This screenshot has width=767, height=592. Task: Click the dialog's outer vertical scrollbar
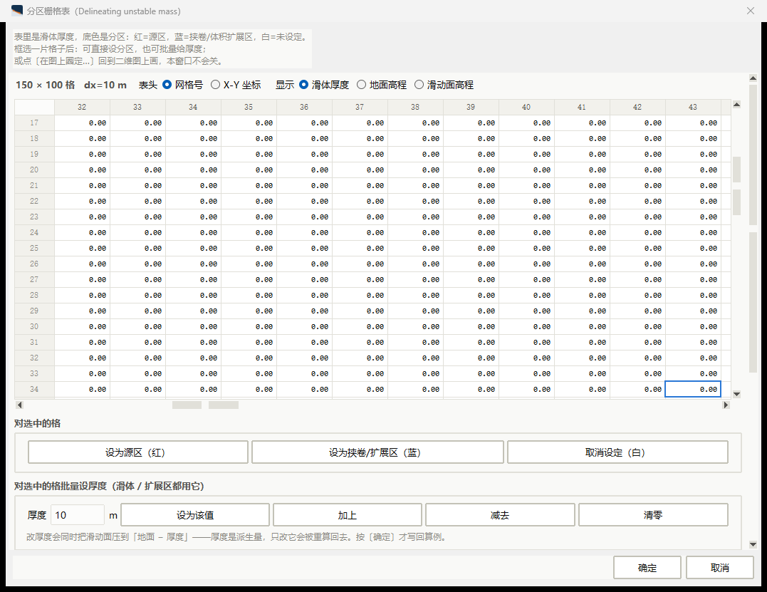[753, 229]
